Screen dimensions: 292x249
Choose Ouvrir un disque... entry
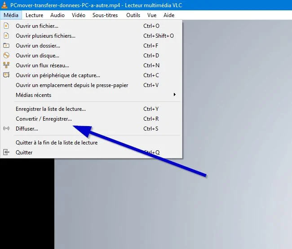pos(91,56)
